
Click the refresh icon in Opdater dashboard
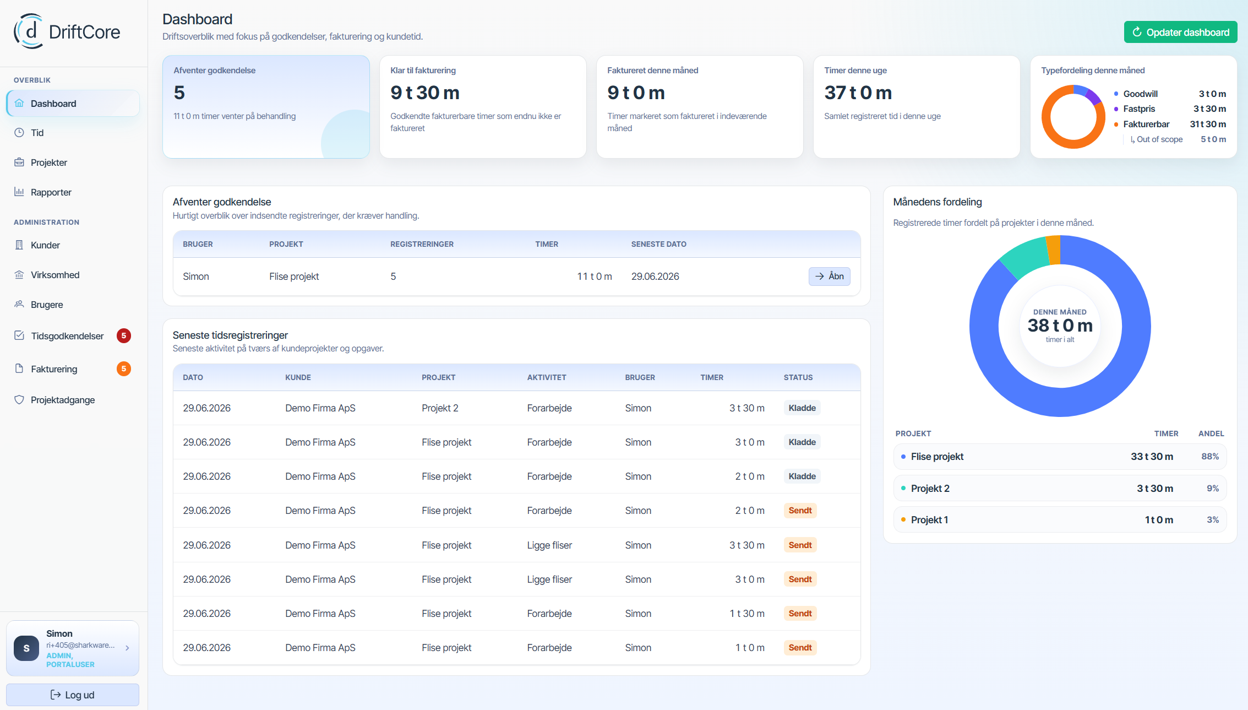[1137, 32]
